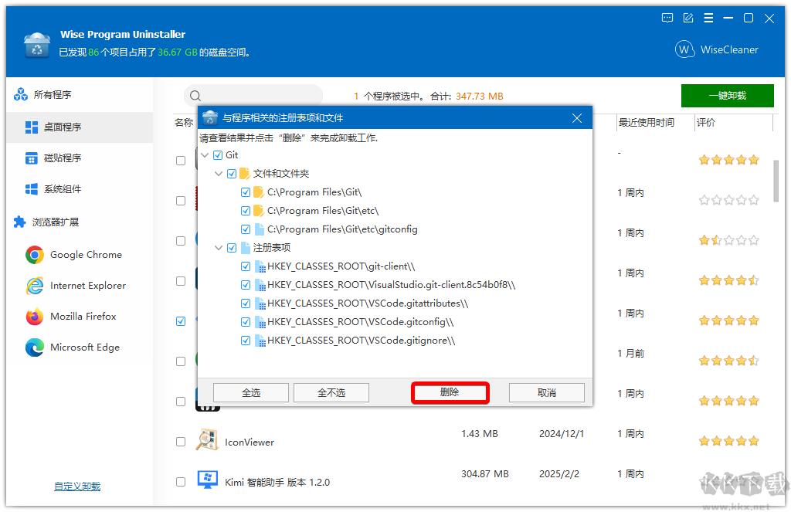Select the HKEY_CLASSES_ROOT\git-client\\ entry
The width and height of the screenshot is (791, 512).
point(341,266)
